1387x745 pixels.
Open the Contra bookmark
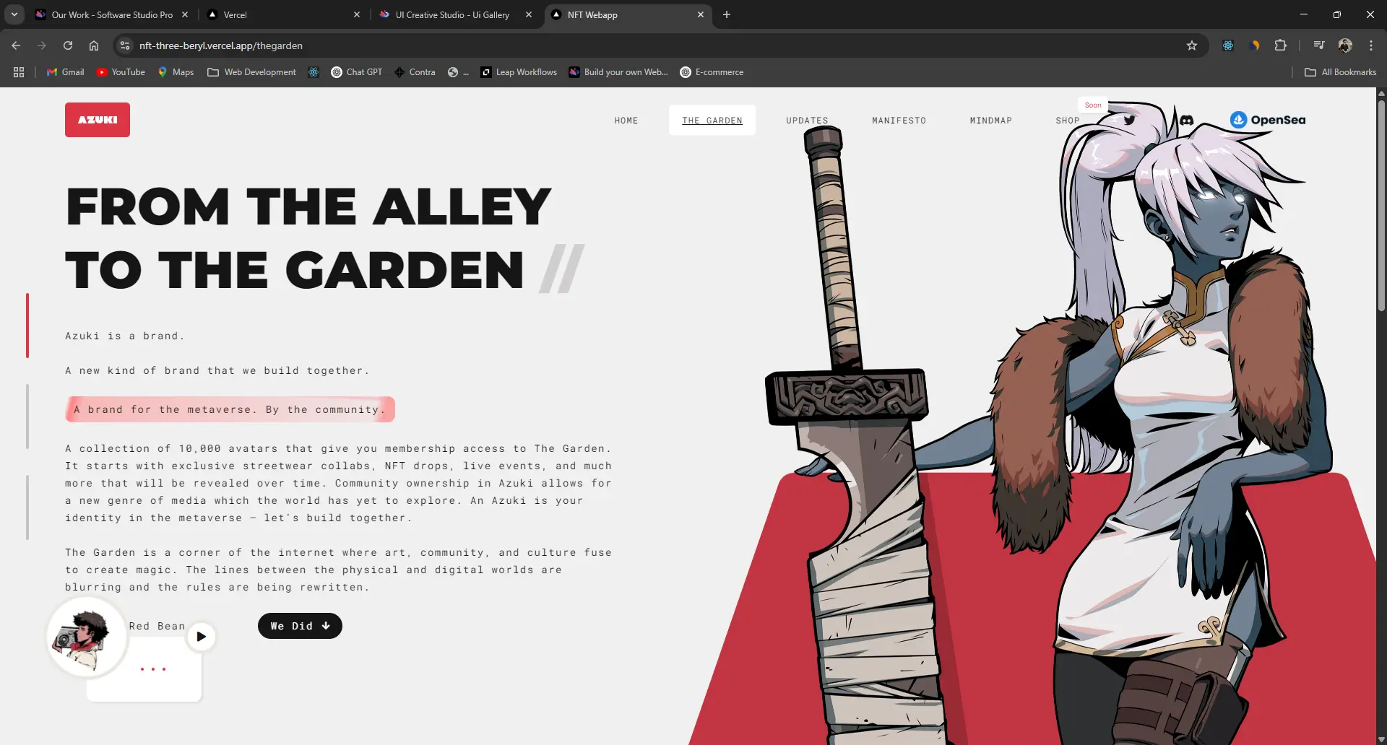pyautogui.click(x=415, y=72)
